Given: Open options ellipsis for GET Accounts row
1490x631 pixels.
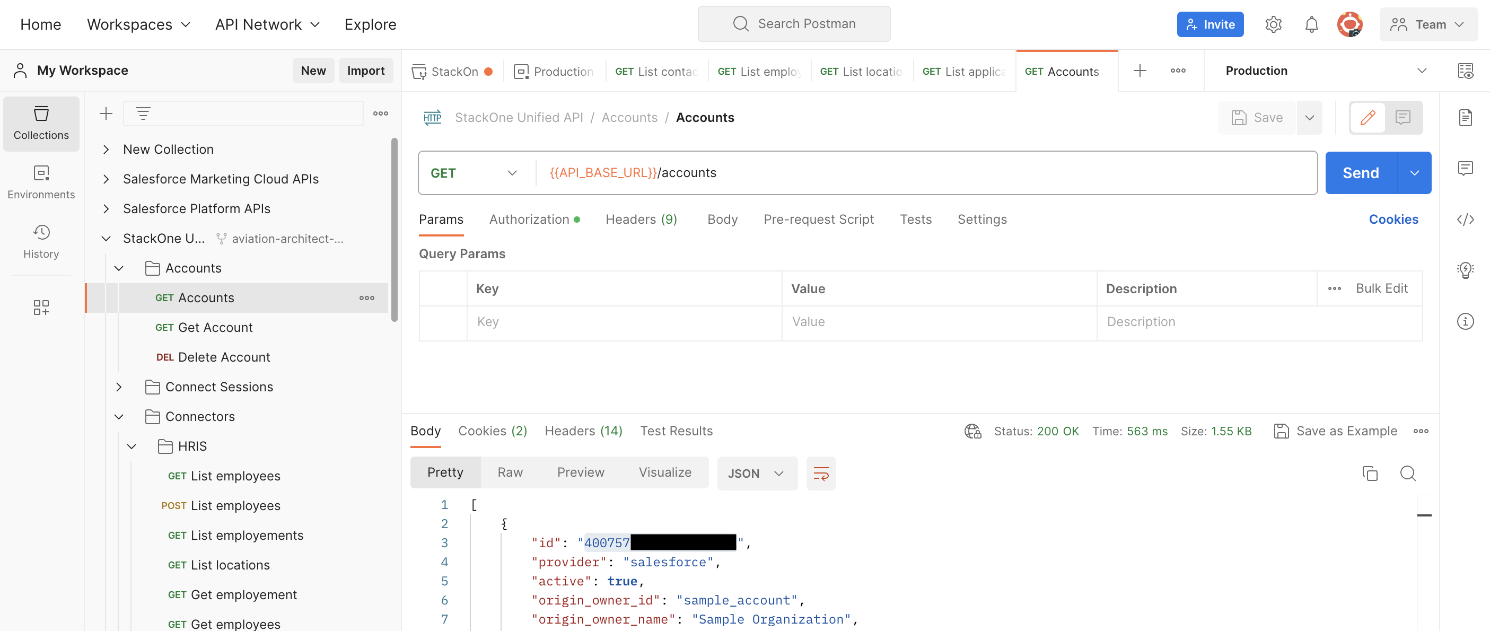Looking at the screenshot, I should pyautogui.click(x=367, y=298).
